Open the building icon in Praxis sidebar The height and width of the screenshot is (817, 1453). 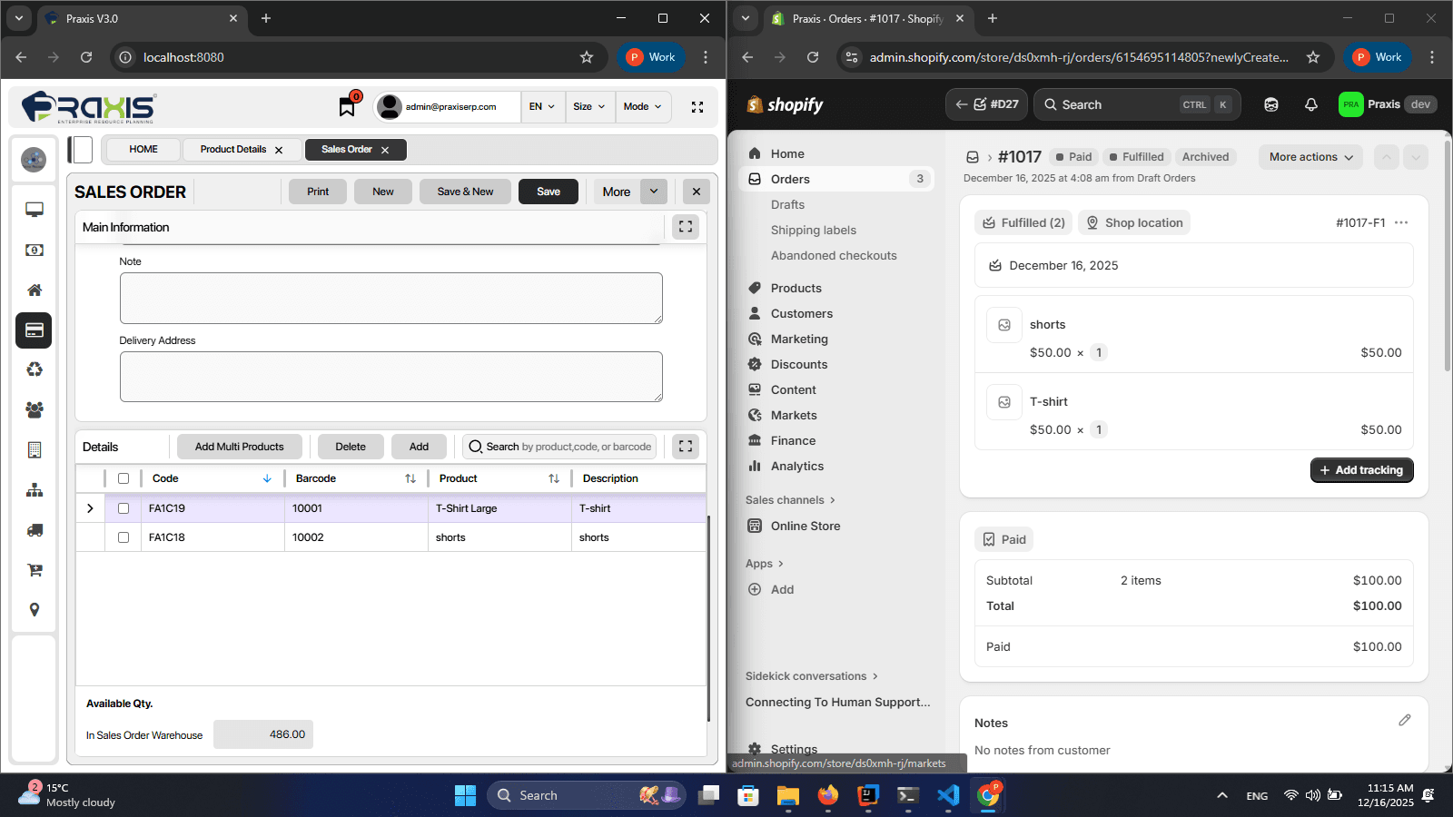(x=35, y=449)
